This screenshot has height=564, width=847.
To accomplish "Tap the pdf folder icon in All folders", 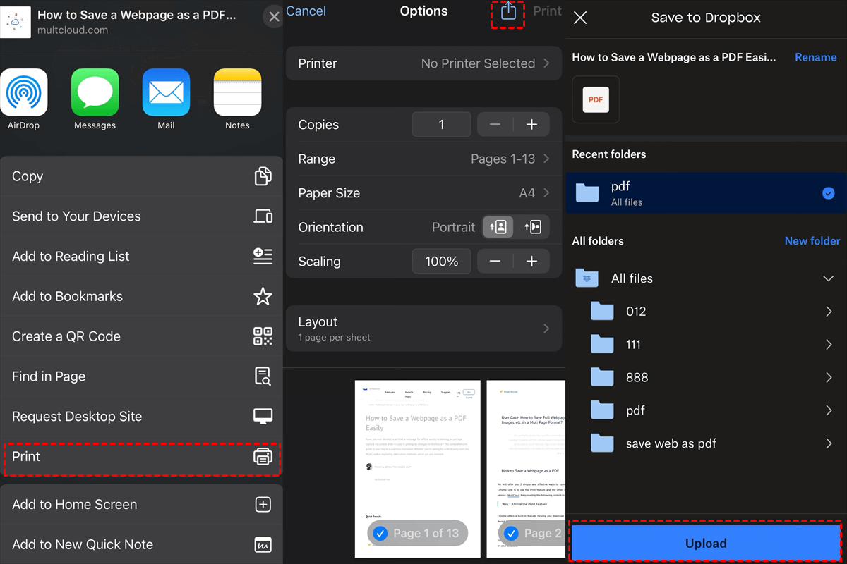I will point(602,410).
